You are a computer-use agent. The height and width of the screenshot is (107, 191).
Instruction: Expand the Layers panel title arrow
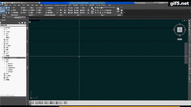[104, 15]
